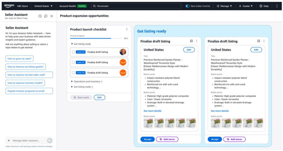Select last planter thumbnail in second listing

point(258,123)
